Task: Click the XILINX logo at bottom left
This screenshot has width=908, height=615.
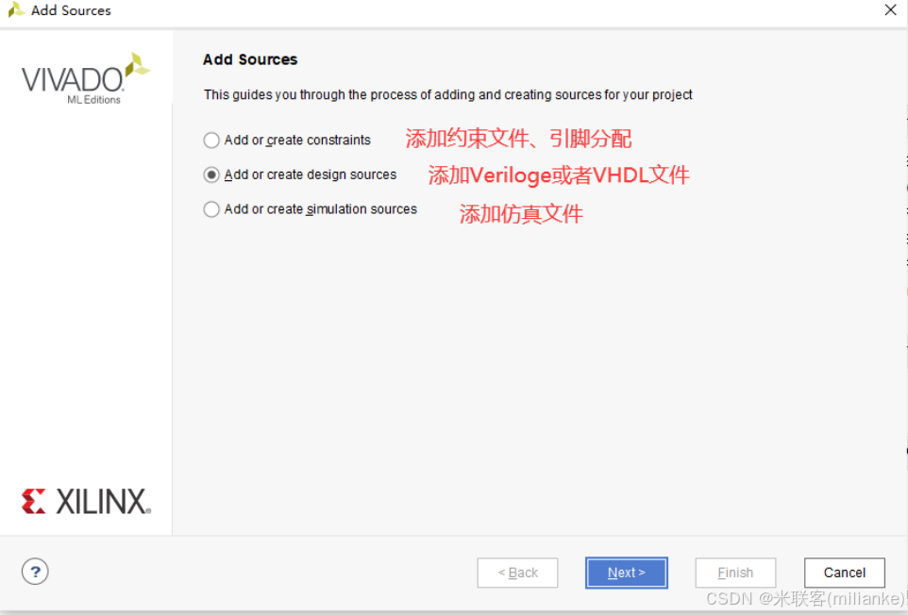Action: tap(85, 501)
